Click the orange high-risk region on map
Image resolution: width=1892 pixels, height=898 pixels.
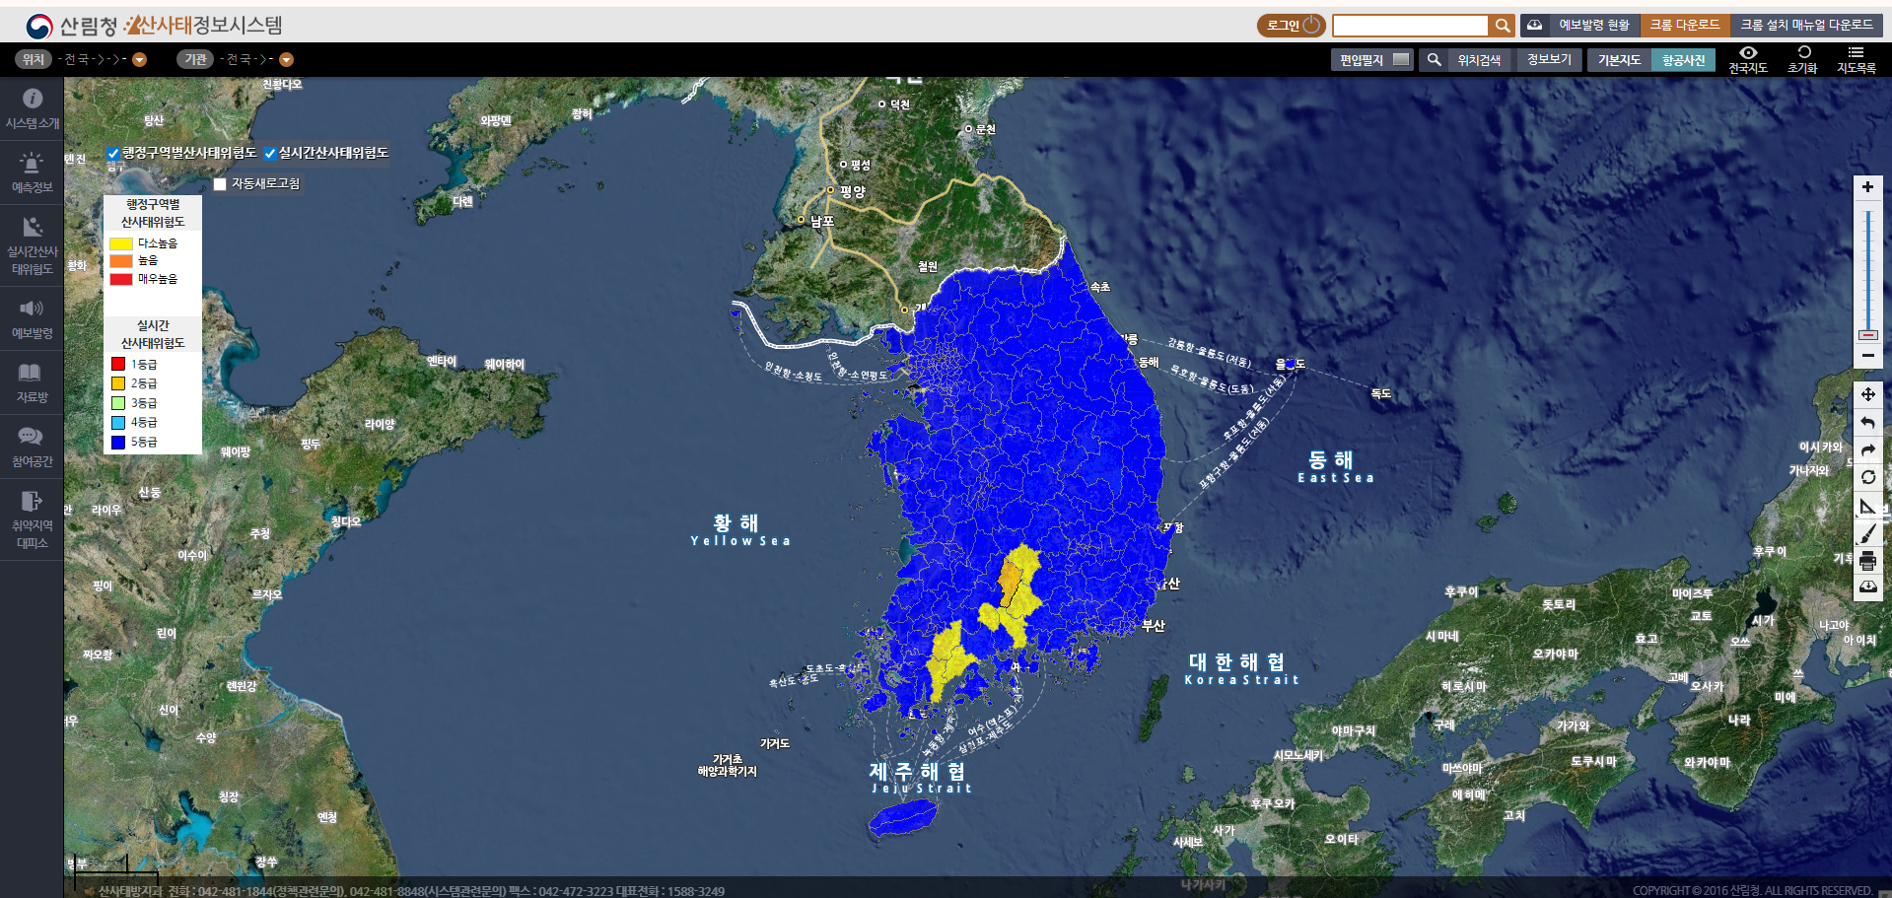point(1011,580)
